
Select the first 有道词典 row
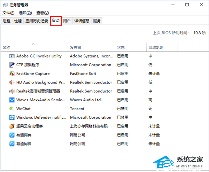tap(24, 135)
